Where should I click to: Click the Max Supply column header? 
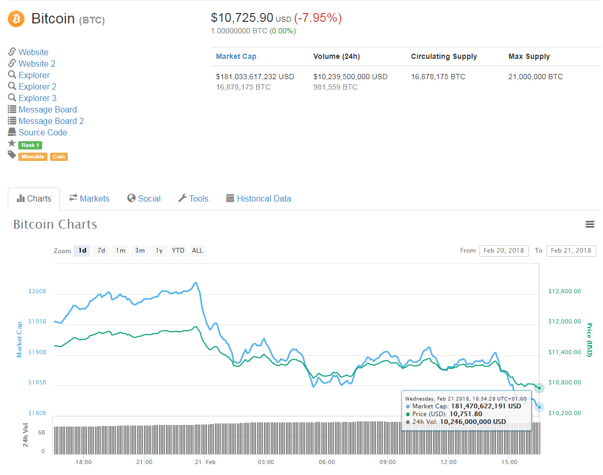[529, 56]
